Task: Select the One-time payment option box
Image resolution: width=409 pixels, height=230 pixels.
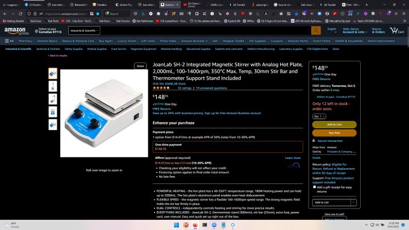Action: 228,147
